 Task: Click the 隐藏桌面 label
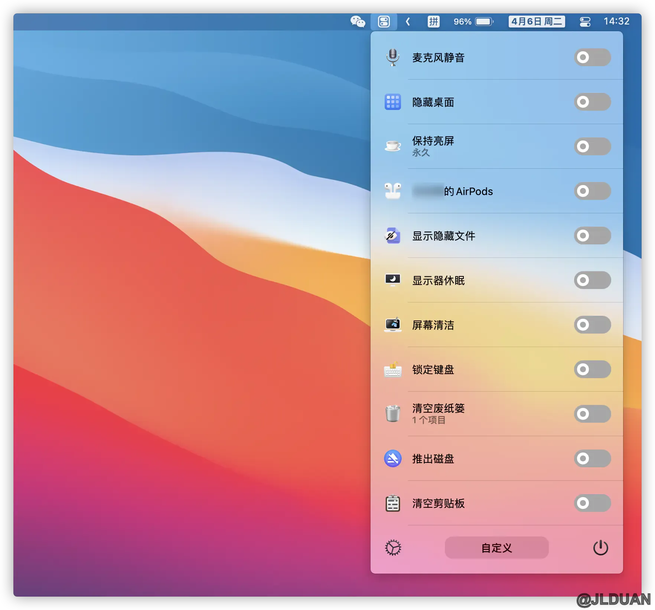[433, 102]
